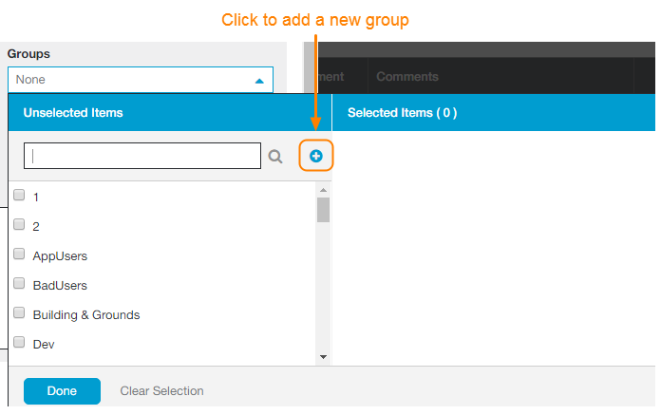Click the Unselected Items header
The image size is (661, 415).
[73, 113]
